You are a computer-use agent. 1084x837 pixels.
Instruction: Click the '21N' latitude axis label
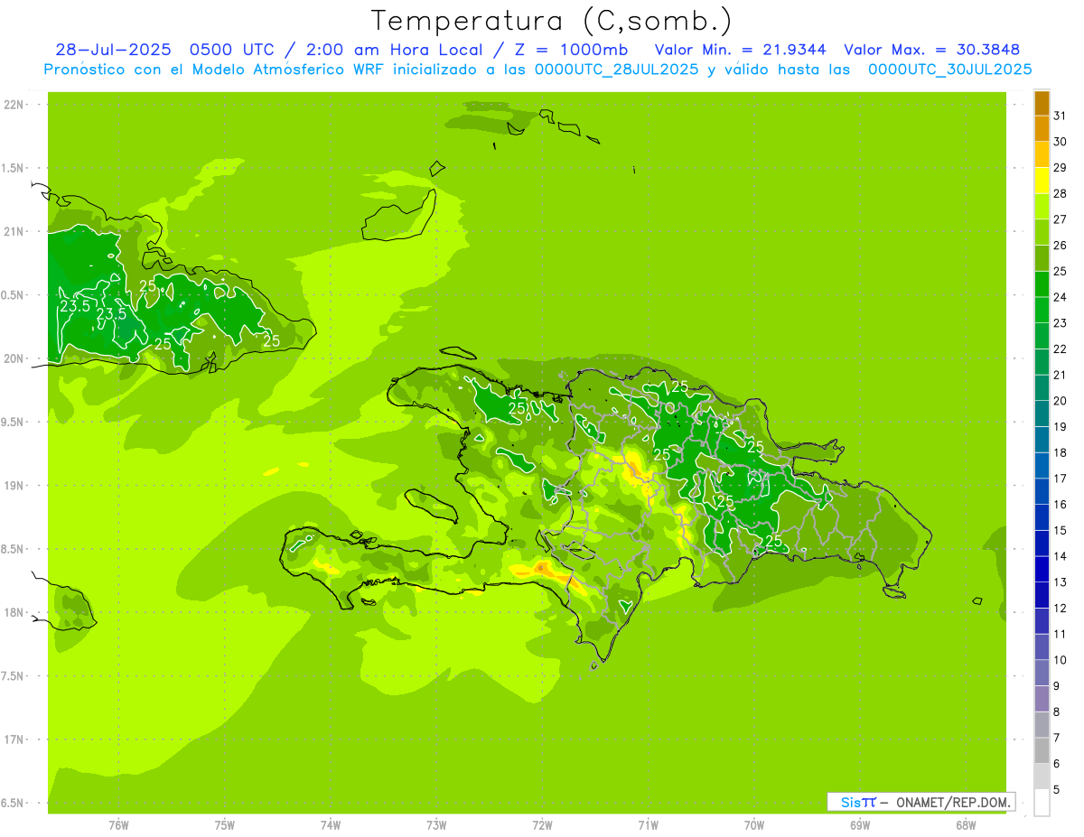pyautogui.click(x=15, y=231)
